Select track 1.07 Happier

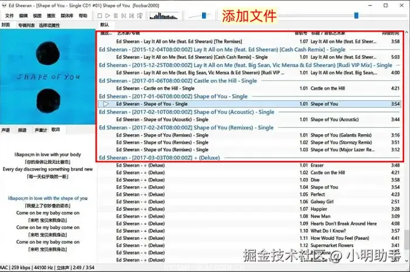[249, 209]
